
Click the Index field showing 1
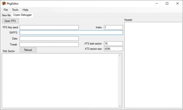pos(114,27)
